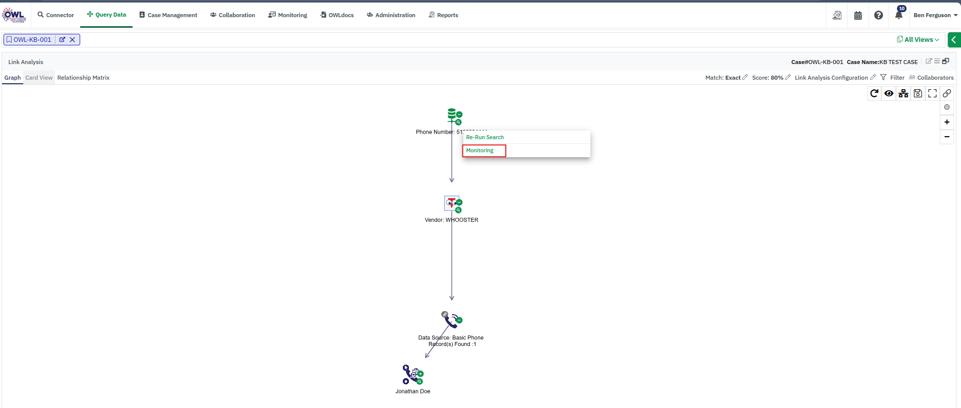Switch to the Relationship Matrix tab
This screenshot has width=961, height=408.
click(83, 78)
